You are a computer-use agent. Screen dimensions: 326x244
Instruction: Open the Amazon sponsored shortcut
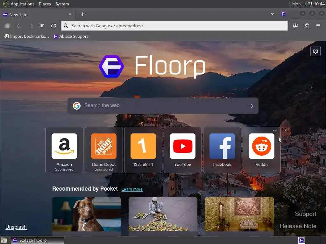(x=64, y=150)
